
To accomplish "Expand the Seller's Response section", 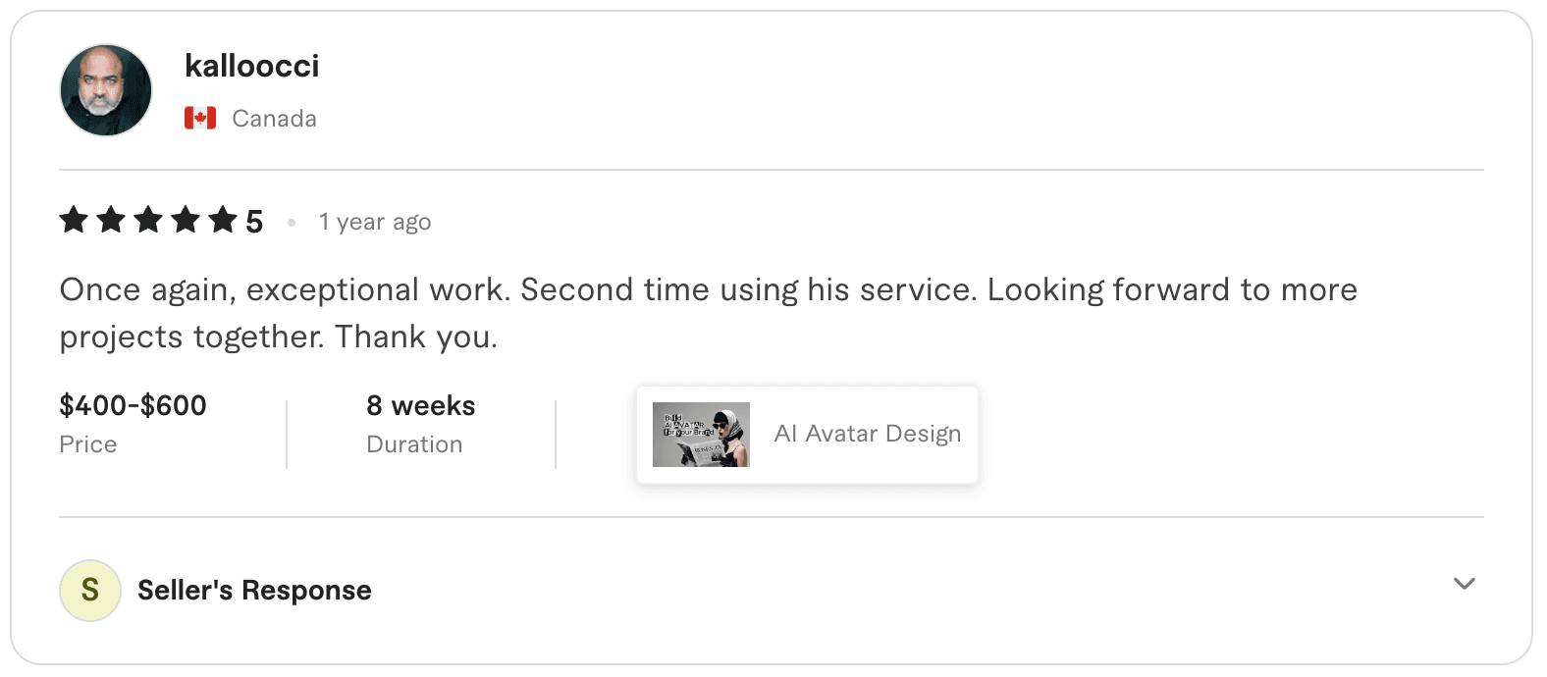I will 253,590.
